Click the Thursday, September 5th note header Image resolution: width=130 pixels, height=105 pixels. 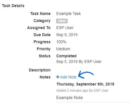tap(85, 84)
